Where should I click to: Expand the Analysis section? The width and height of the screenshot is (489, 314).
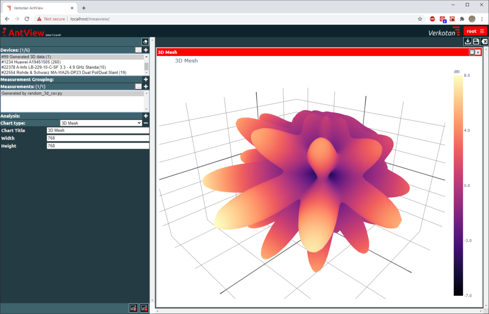pyautogui.click(x=146, y=116)
